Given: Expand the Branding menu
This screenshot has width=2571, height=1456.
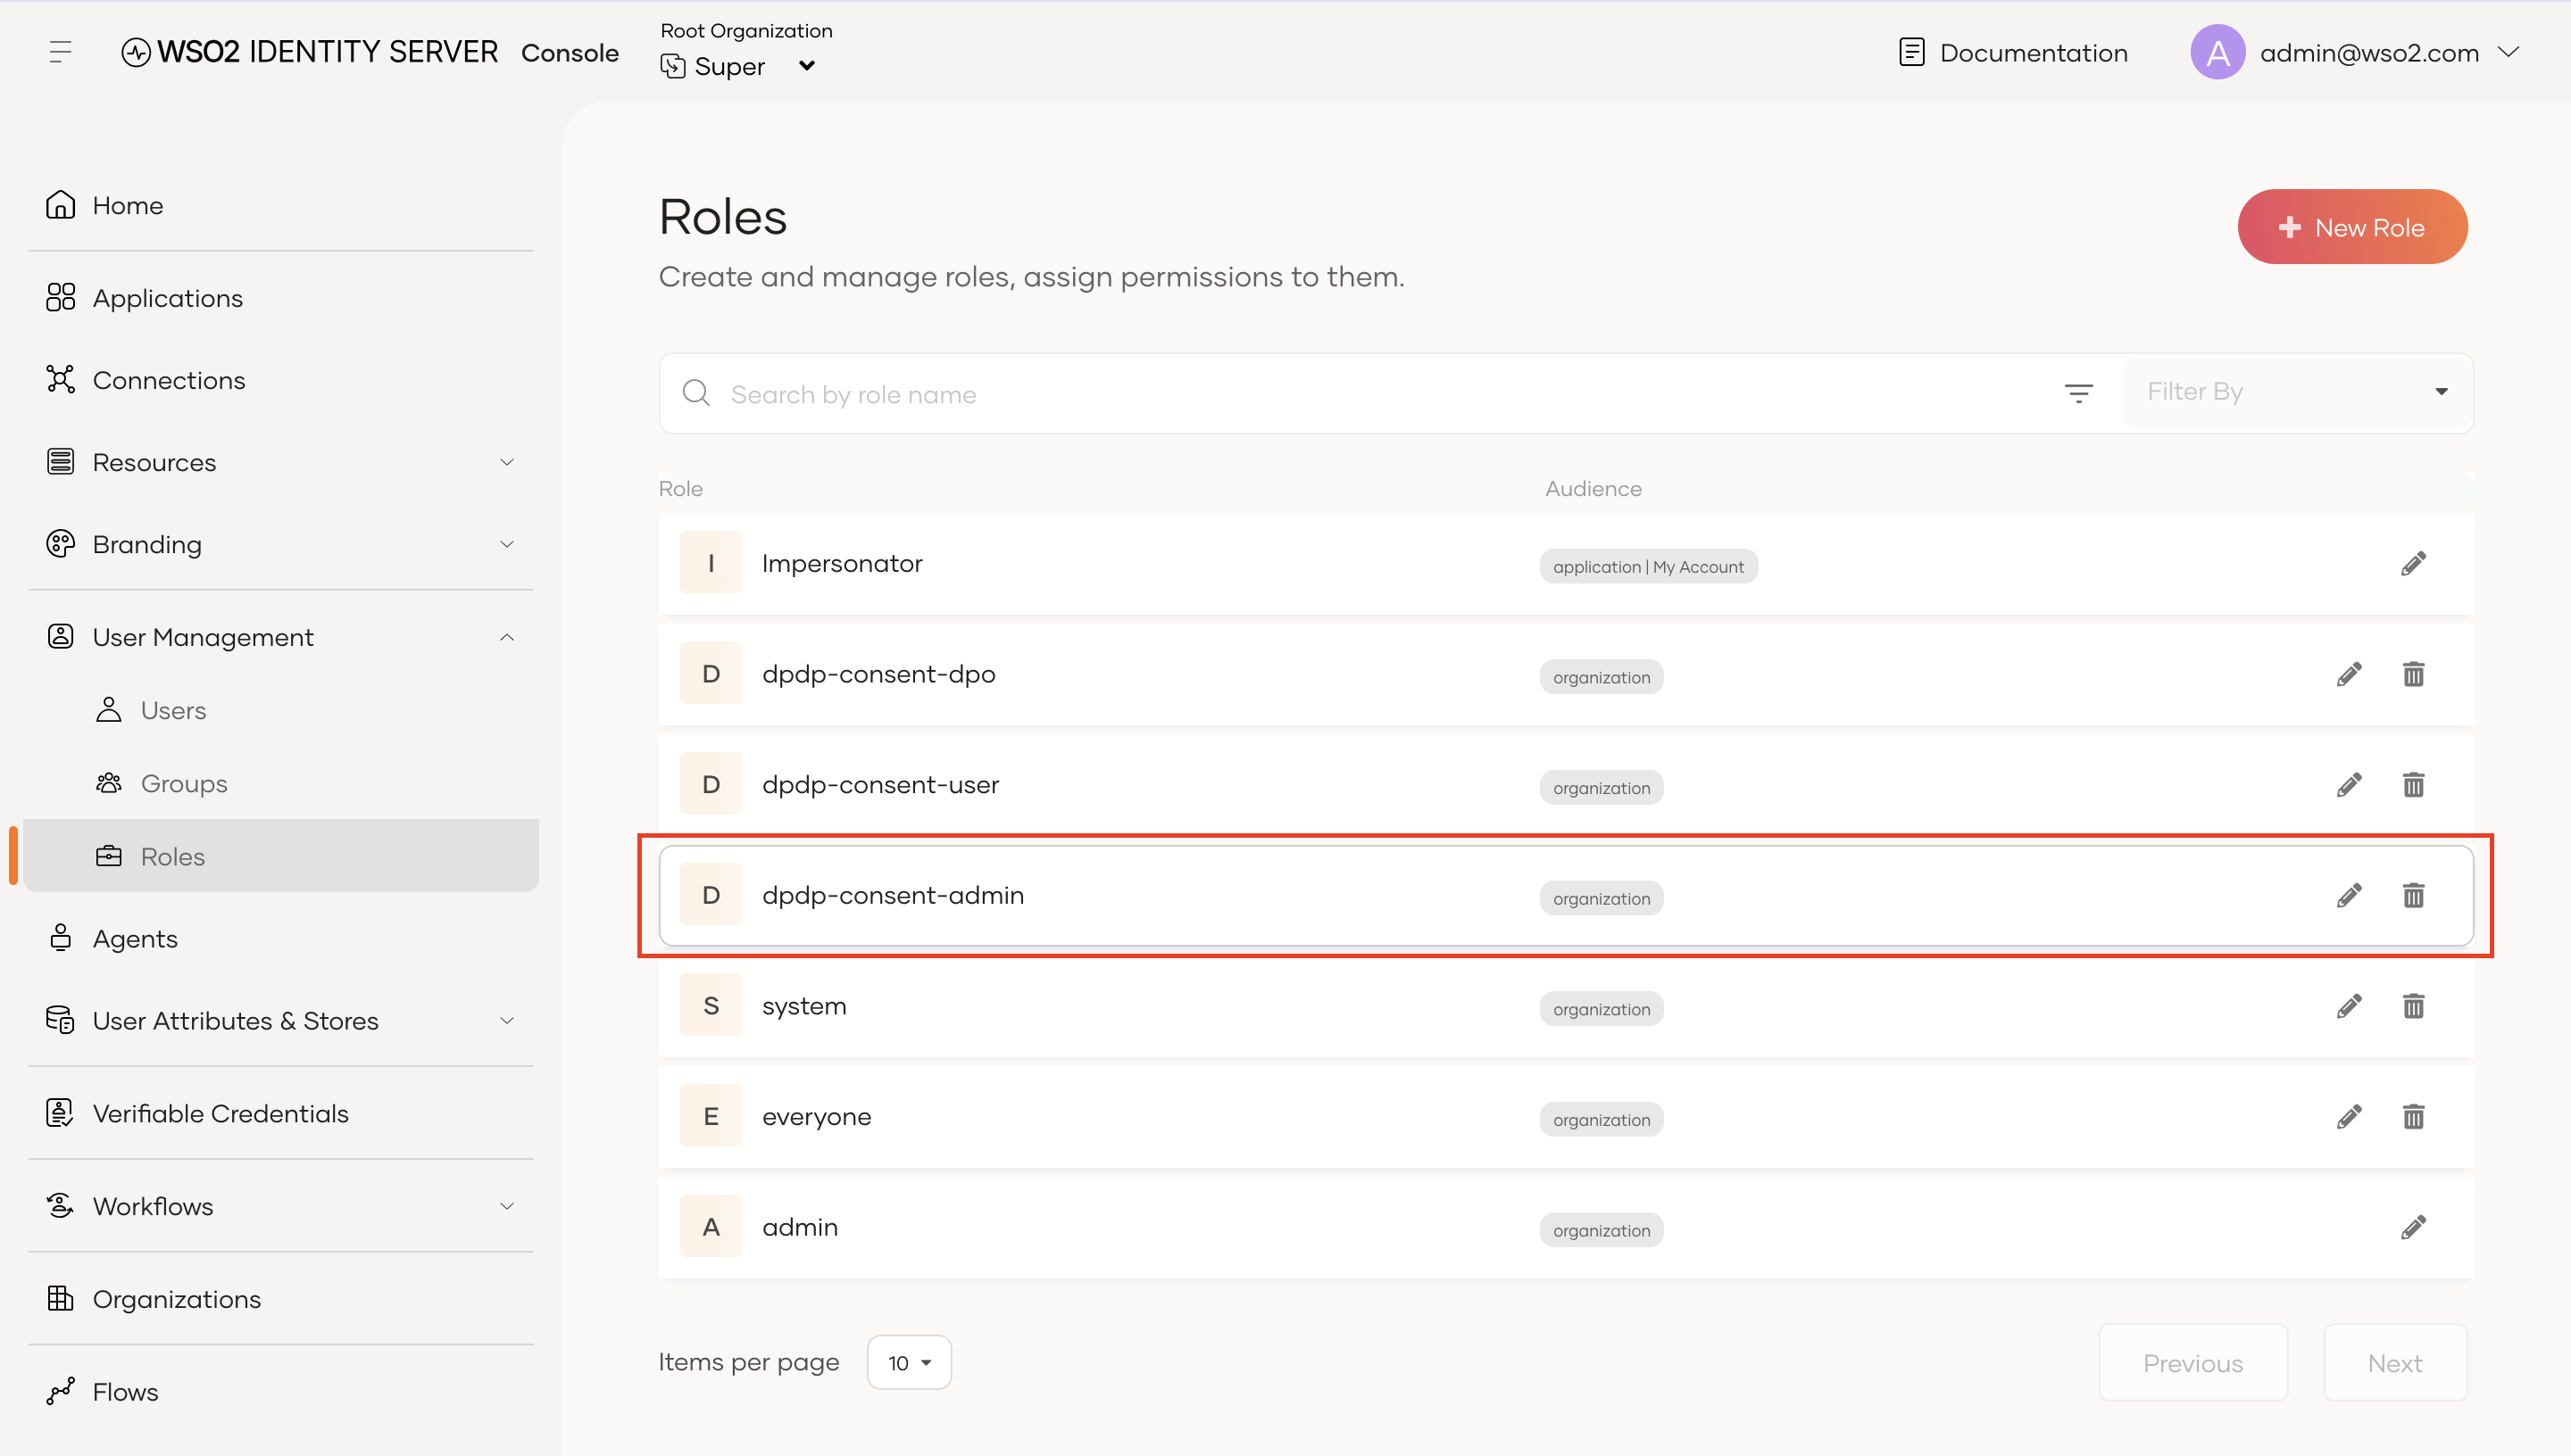Looking at the screenshot, I should click(281, 544).
